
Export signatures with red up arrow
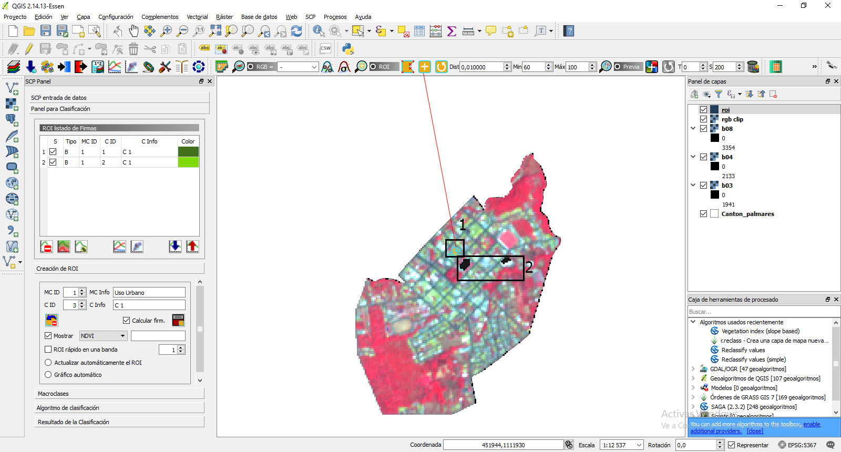click(x=192, y=246)
